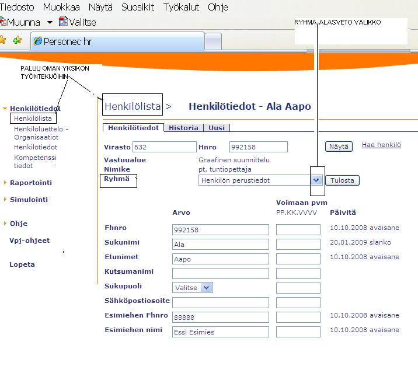
Task: Click the Hnro input field
Action: tap(258, 147)
